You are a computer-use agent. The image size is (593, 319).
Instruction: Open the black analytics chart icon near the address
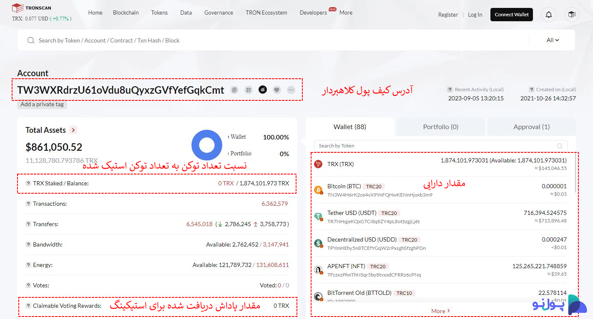click(x=263, y=90)
